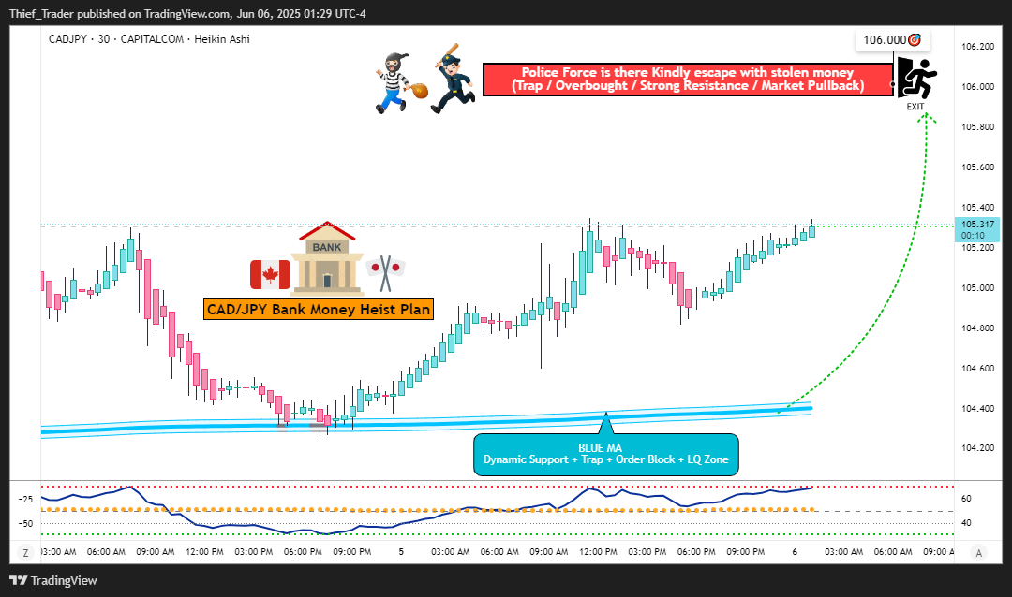
Task: Click the date label '5' on the time axis
Action: click(x=401, y=552)
